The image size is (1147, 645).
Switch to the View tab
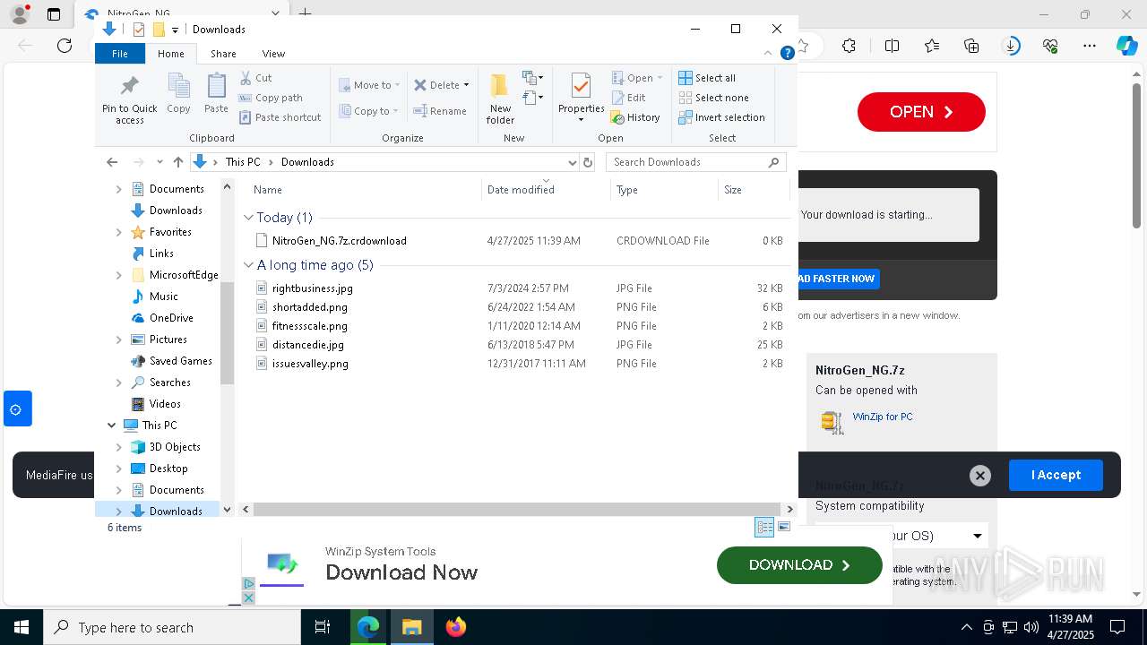click(x=273, y=54)
